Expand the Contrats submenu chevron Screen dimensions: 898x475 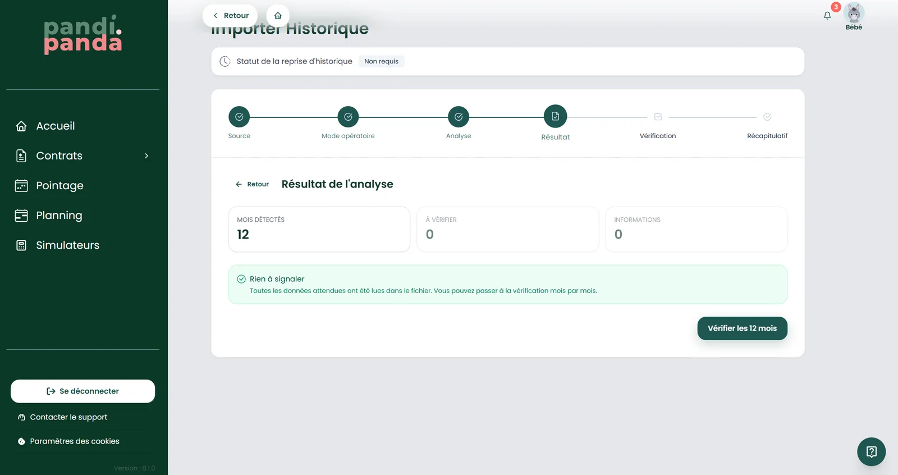tap(146, 156)
